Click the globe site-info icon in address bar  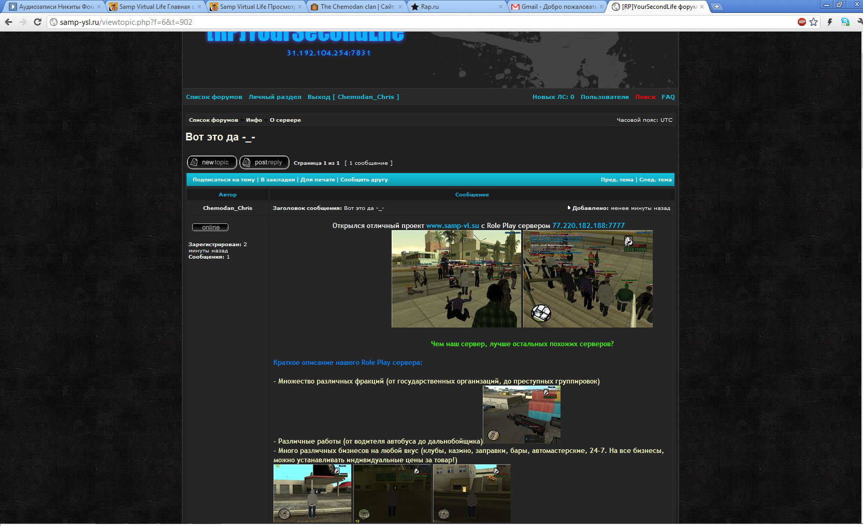53,22
